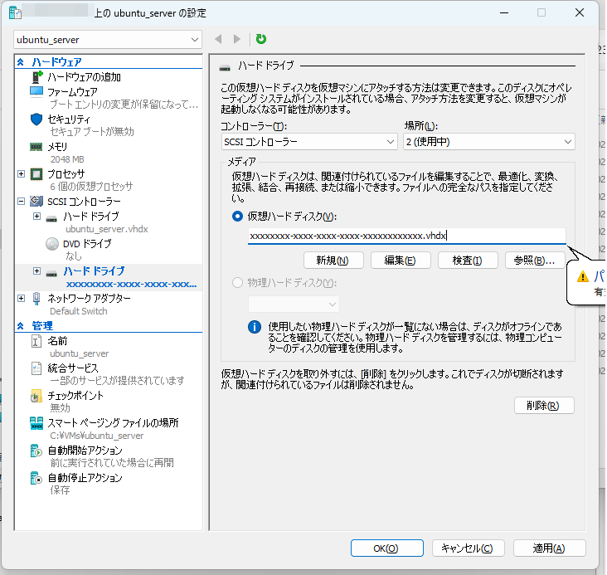Viewport: 607px width, 575px height.
Task: Select the SCSI コントローラー icon
Action: click(36, 202)
